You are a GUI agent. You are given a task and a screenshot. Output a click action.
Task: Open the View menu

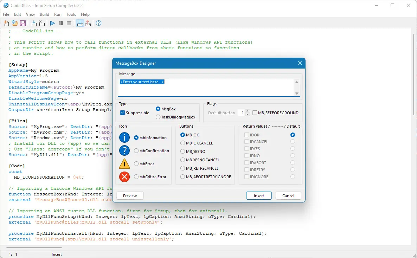30,14
